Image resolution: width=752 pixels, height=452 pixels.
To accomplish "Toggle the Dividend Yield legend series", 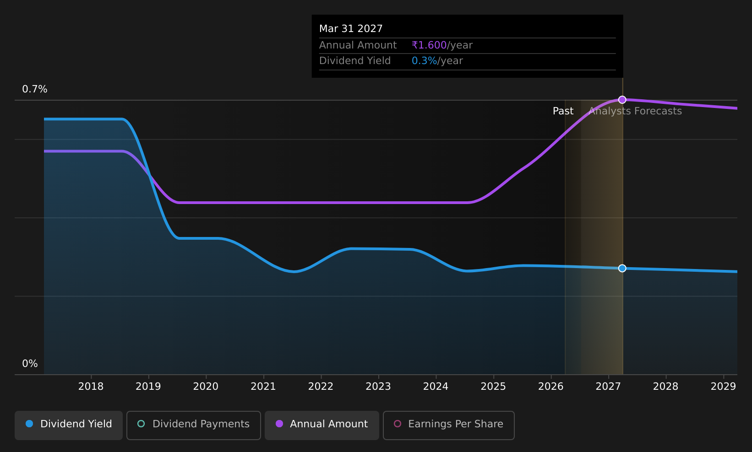I will click(69, 425).
